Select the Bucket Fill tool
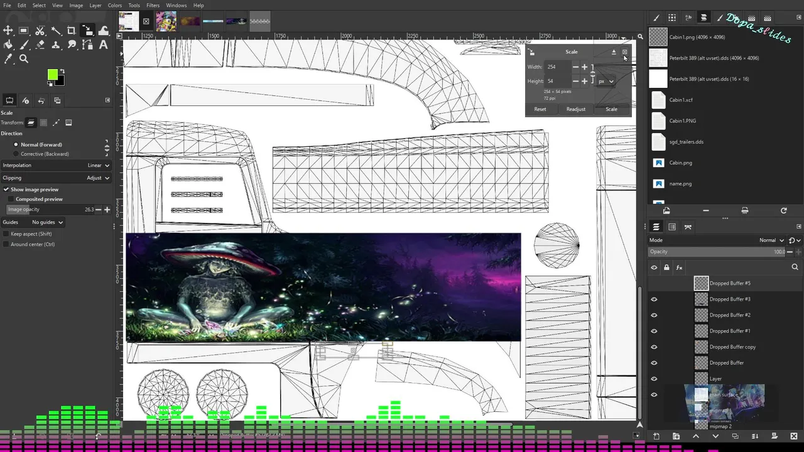804x452 pixels. tap(8, 45)
